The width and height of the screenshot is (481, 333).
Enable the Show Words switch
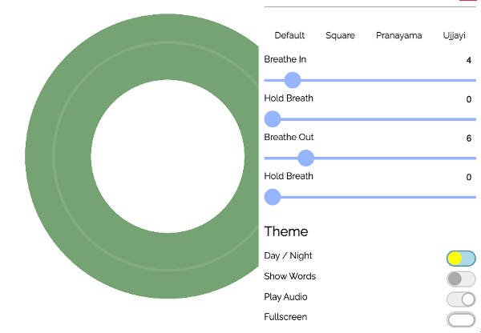pos(461,279)
